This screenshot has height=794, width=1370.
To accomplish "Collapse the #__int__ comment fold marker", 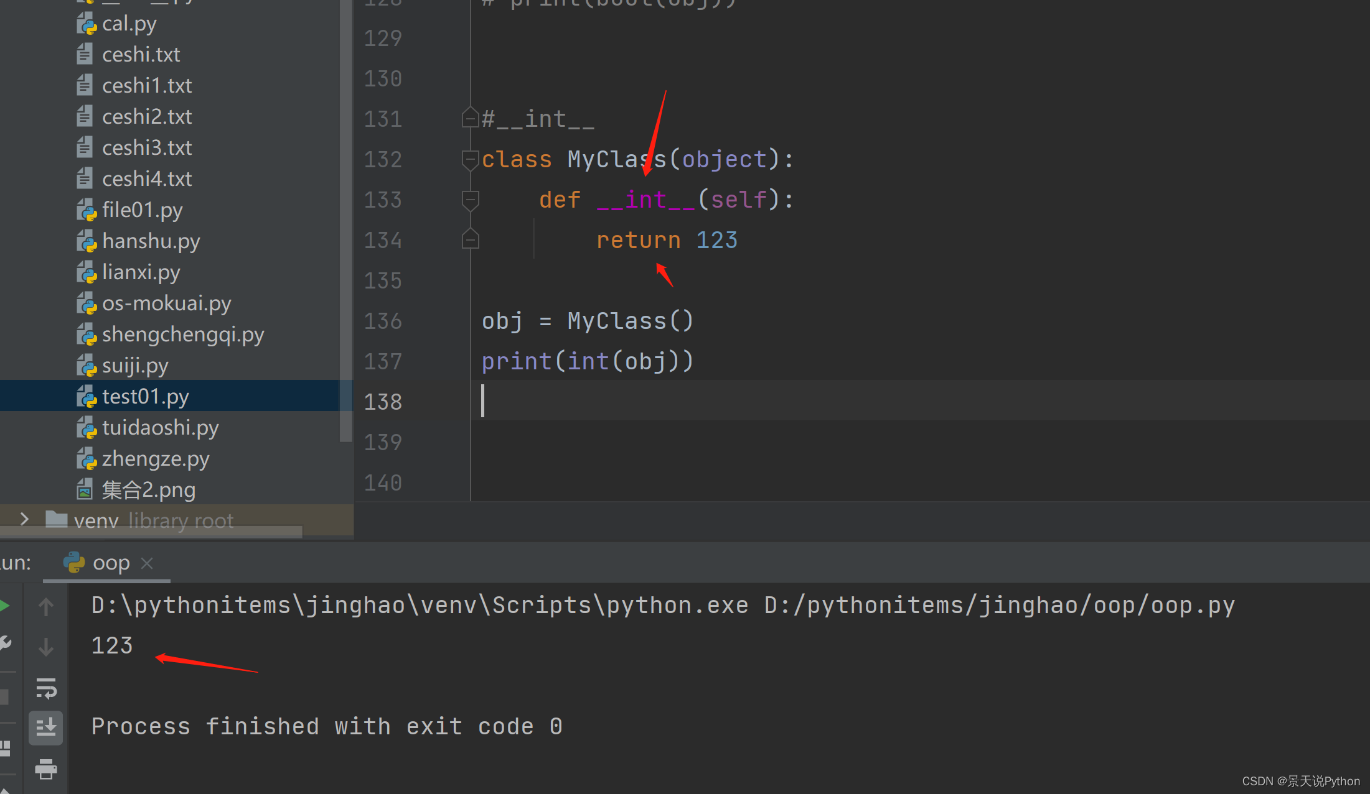I will coord(470,118).
